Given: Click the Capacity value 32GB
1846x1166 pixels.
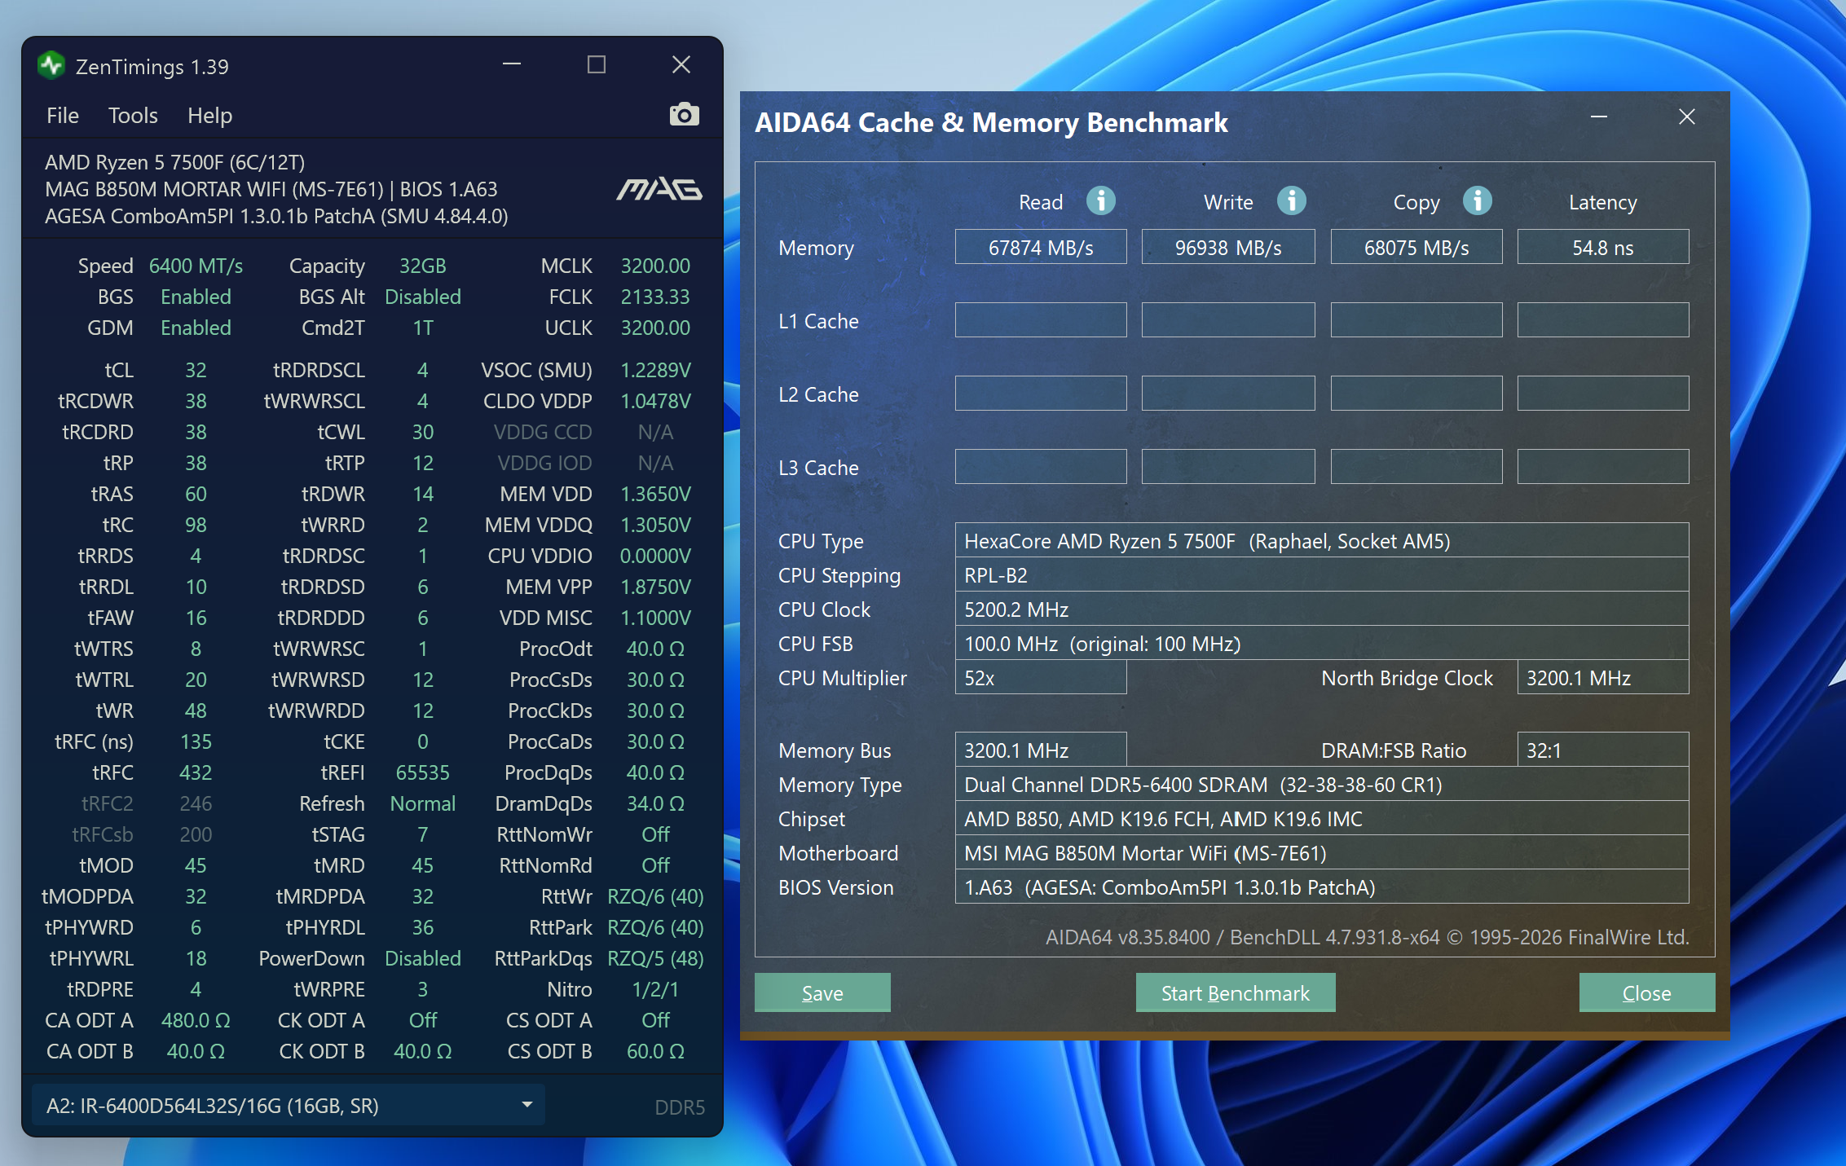Looking at the screenshot, I should coord(422,266).
